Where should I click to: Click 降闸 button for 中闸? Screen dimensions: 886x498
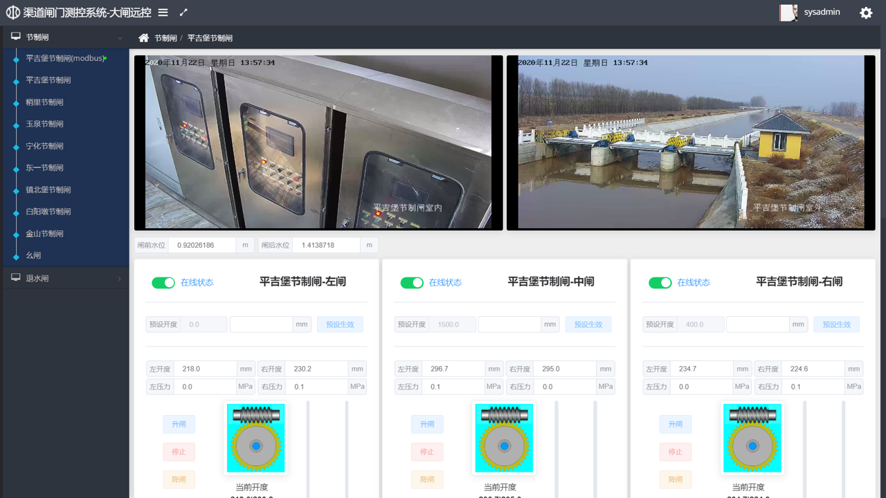tap(427, 479)
